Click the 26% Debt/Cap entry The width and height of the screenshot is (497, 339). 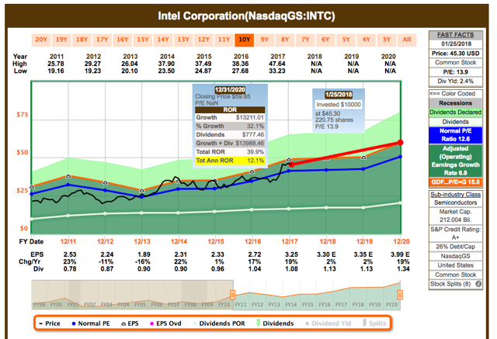coord(456,247)
